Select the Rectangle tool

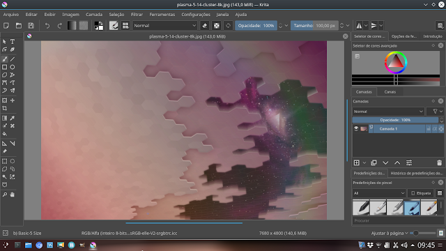[5, 67]
